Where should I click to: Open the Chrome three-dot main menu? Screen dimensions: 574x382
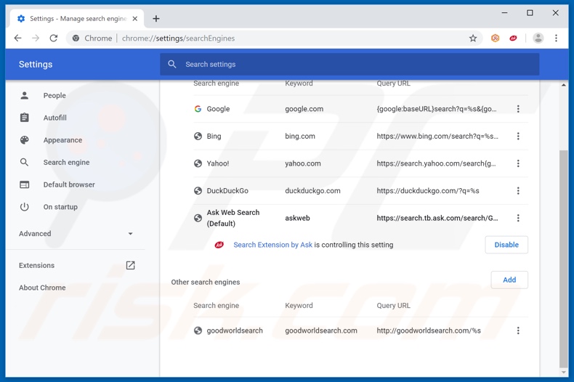[557, 38]
